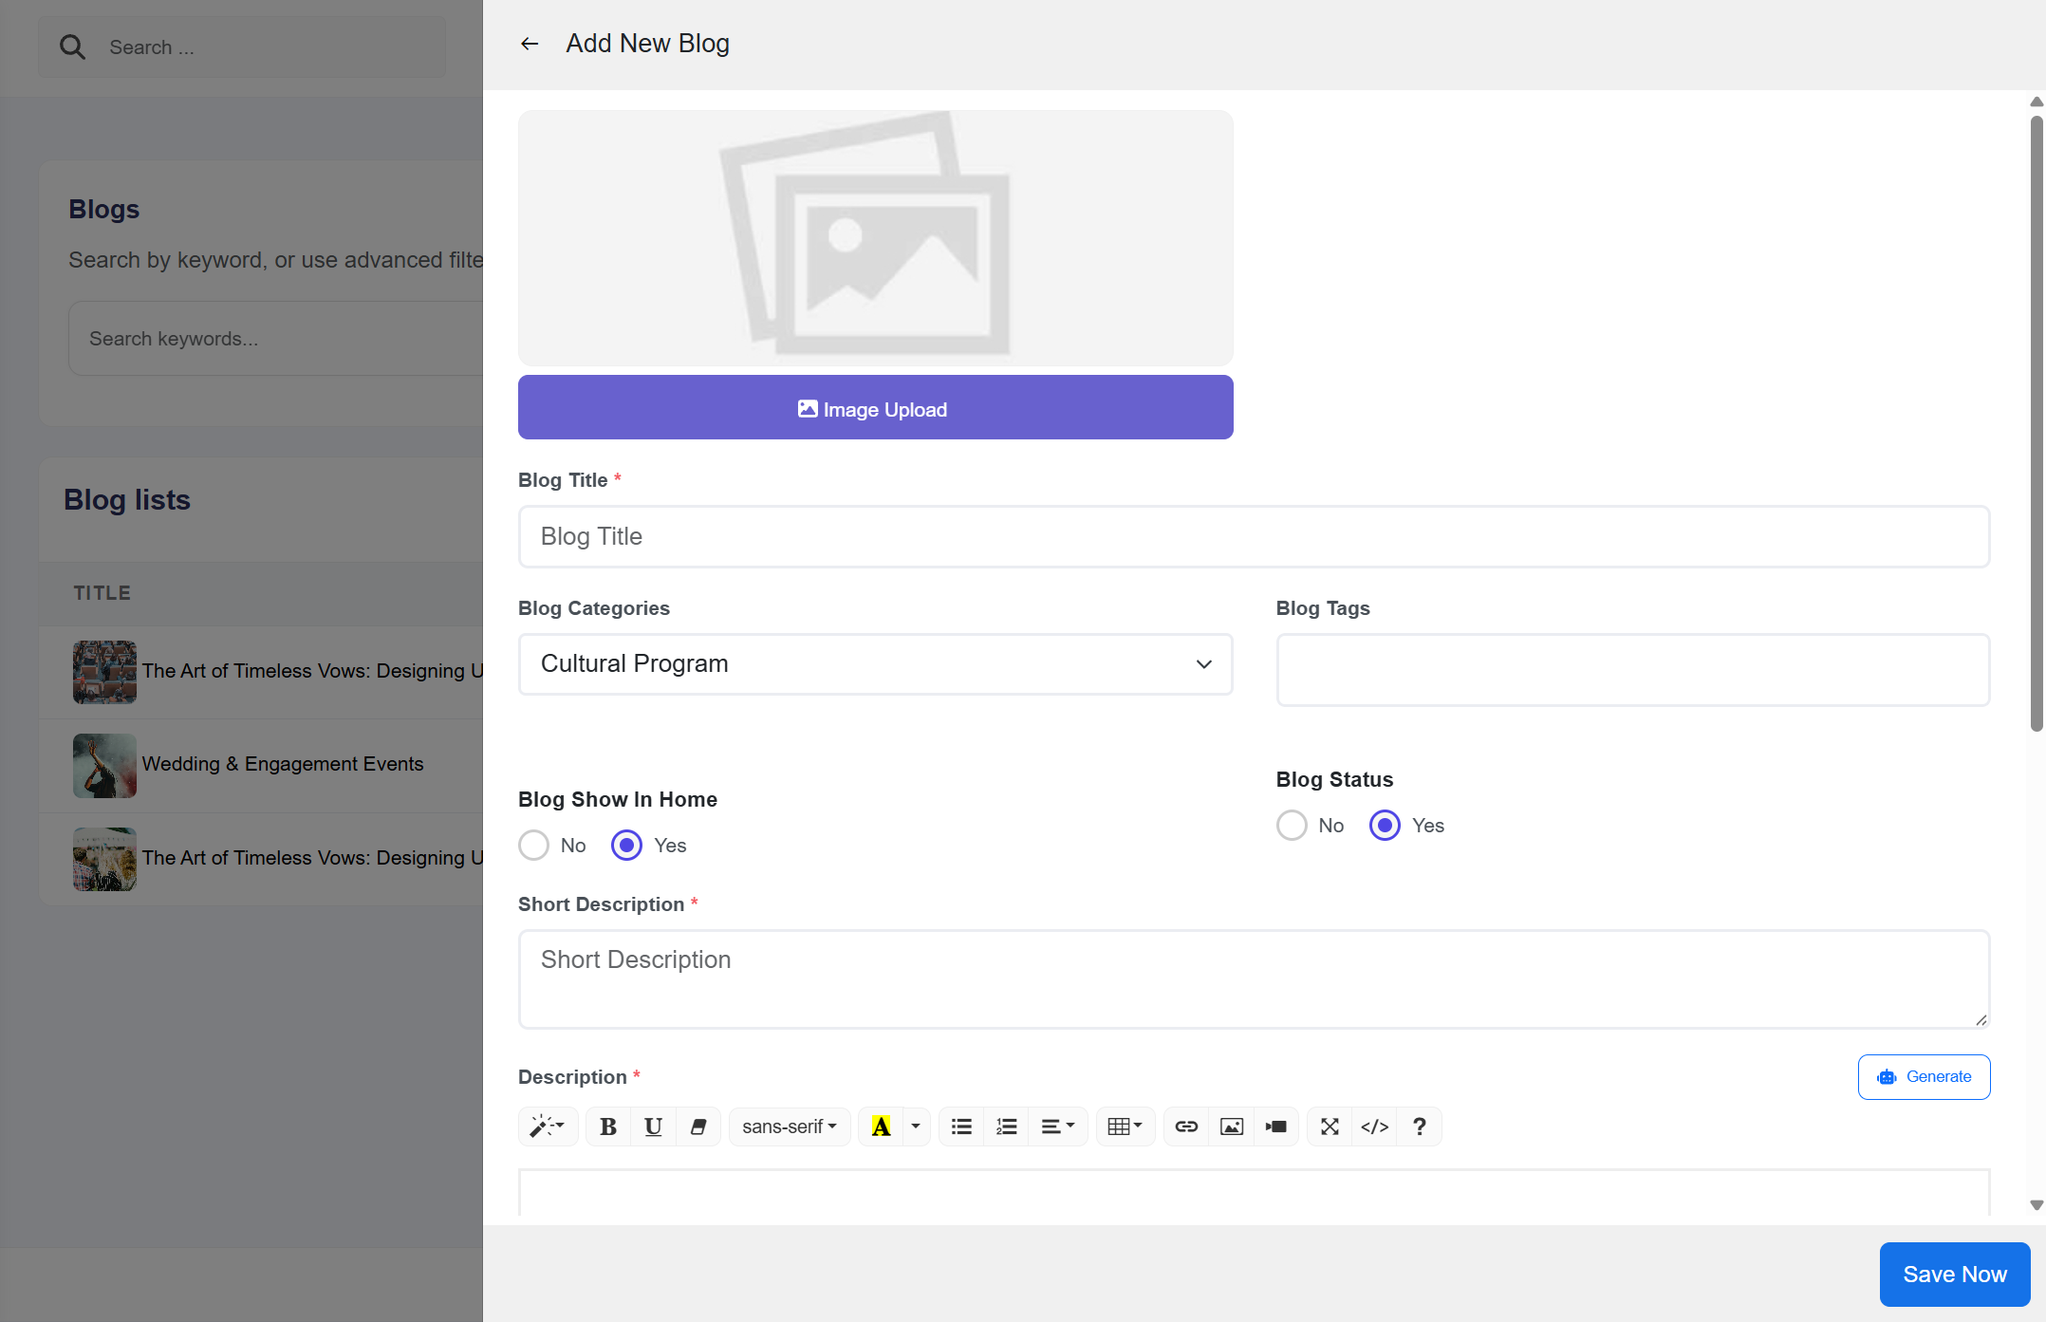Select No for Blog Show In Home
Image resolution: width=2046 pixels, height=1322 pixels.
pyautogui.click(x=534, y=845)
